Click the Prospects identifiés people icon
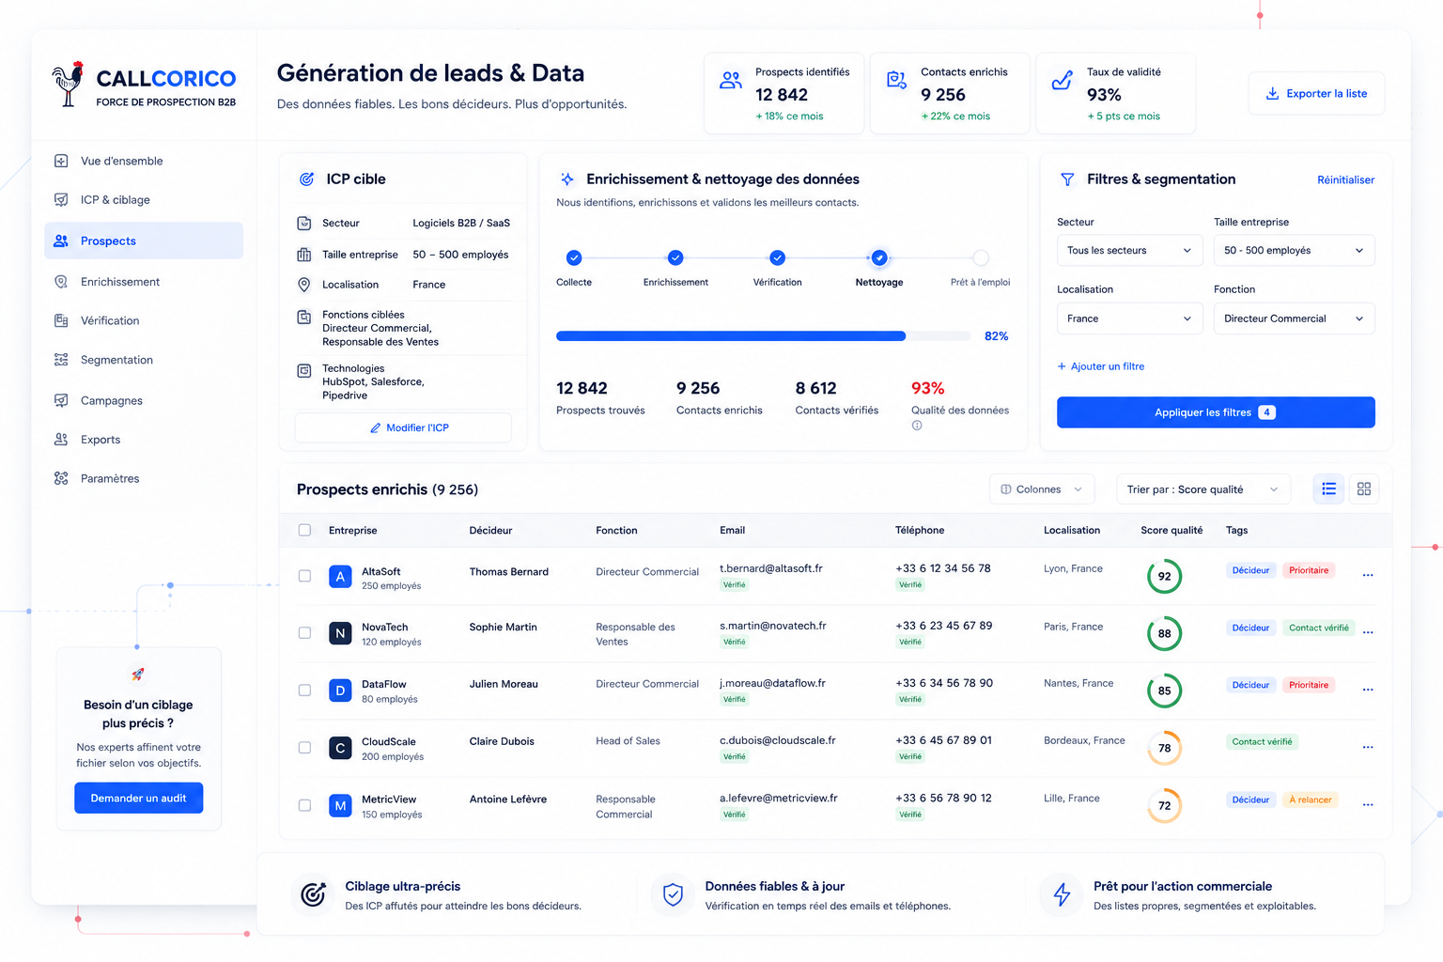Viewport: 1443px width, 962px height. 731,81
